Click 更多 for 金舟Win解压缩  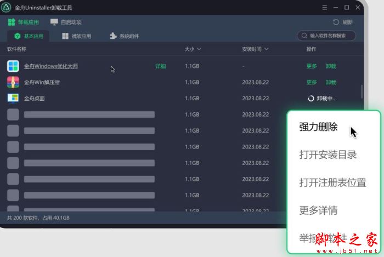click(312, 82)
